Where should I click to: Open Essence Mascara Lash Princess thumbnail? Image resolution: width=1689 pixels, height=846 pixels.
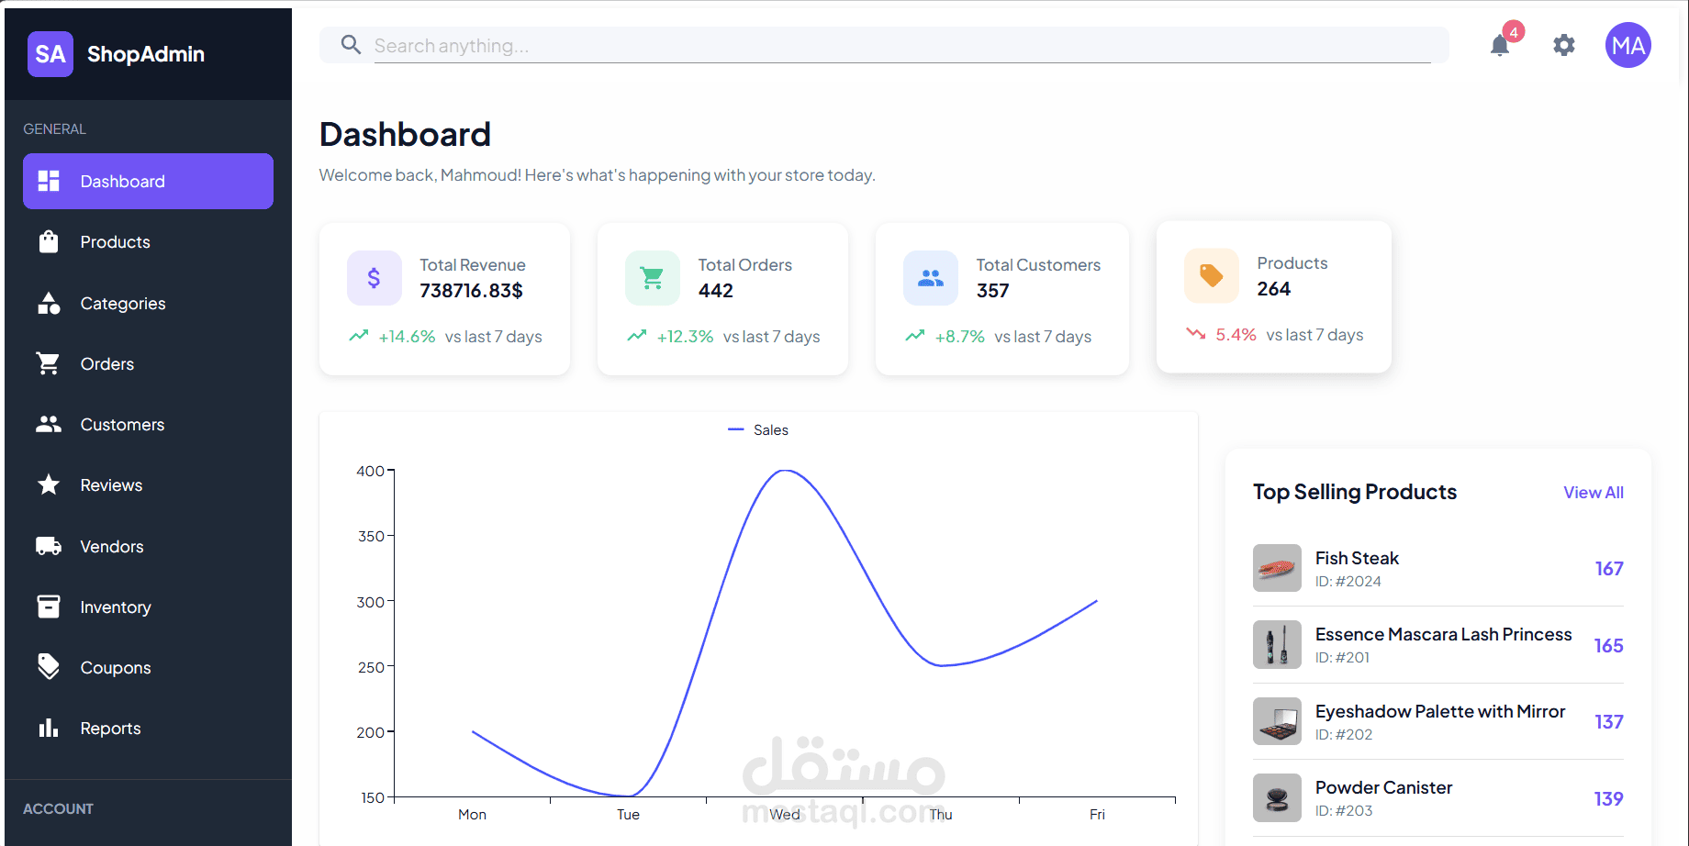click(x=1277, y=644)
